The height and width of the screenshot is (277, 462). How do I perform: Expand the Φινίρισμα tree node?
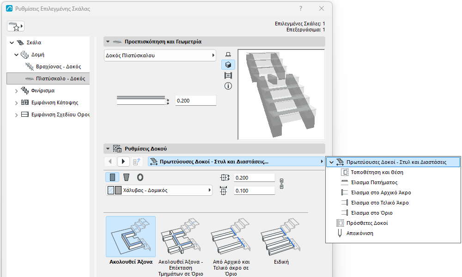coord(17,91)
